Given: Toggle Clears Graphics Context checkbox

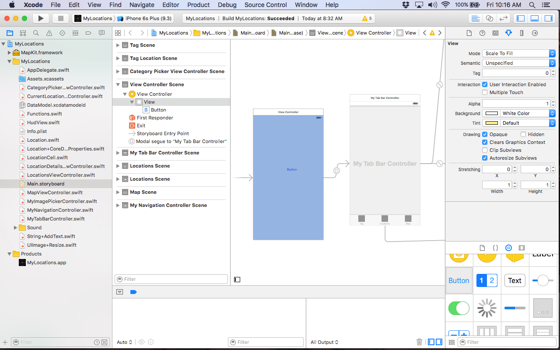Looking at the screenshot, I should click(485, 142).
